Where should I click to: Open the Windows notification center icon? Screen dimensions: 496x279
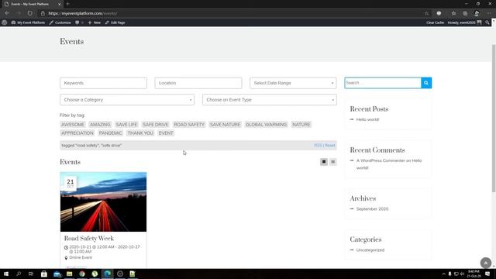click(x=487, y=274)
